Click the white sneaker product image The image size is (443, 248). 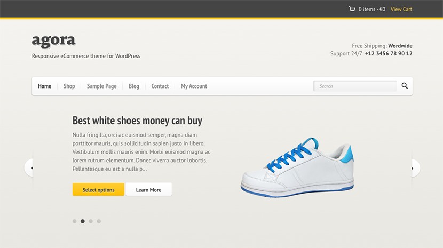pos(297,167)
